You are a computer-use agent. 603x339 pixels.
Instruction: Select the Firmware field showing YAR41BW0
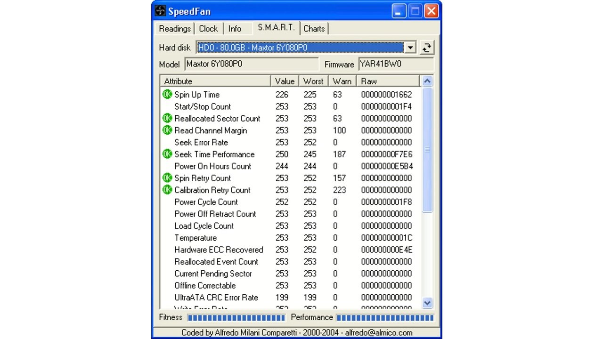pos(396,65)
